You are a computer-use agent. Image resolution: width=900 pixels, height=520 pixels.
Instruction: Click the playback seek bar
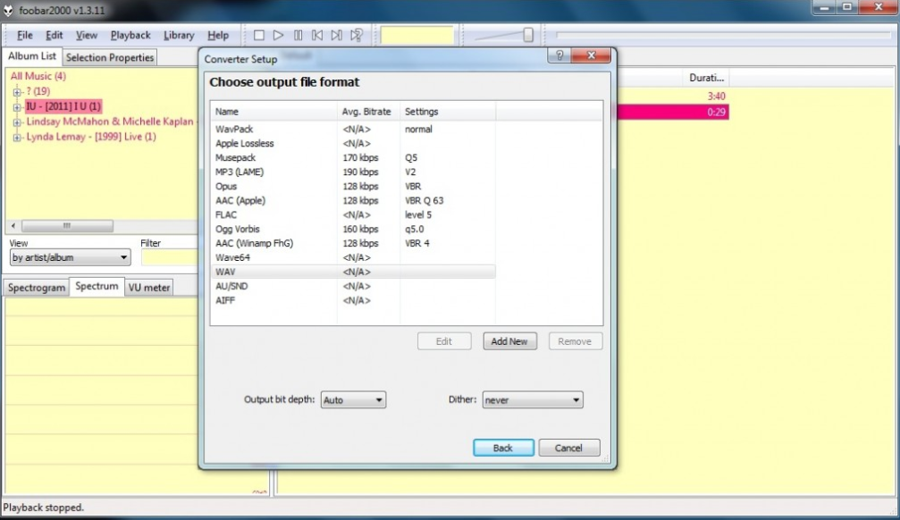click(x=723, y=35)
